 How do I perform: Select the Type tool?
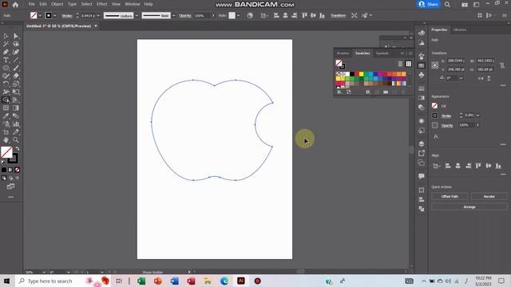coord(6,60)
